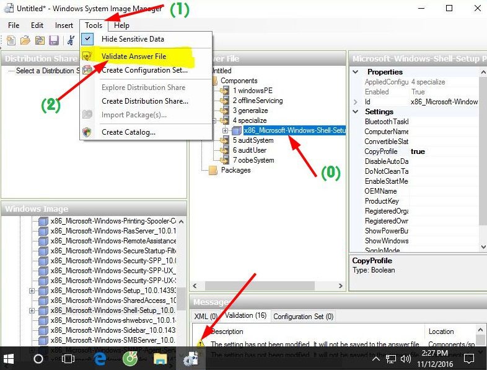Click the Open Answer File toolbar icon

coord(25,40)
